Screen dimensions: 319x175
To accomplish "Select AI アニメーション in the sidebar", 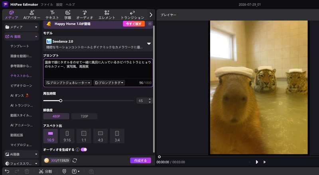I will pyautogui.click(x=22, y=125).
